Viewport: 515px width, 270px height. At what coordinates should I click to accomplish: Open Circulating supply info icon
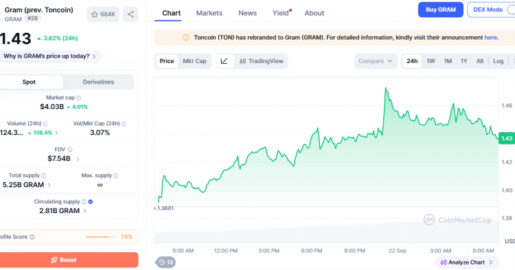click(x=84, y=202)
